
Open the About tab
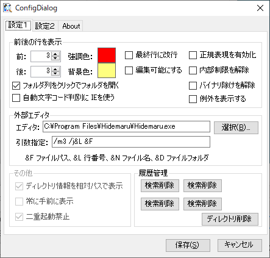tap(71, 26)
